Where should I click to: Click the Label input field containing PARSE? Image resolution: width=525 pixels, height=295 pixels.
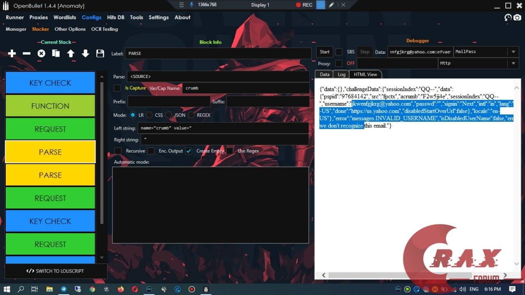[218, 54]
